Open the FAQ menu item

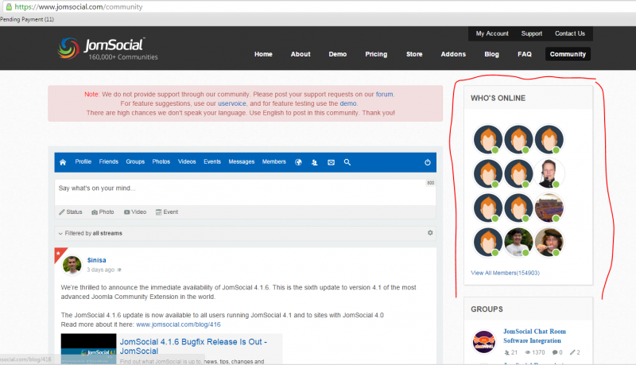point(525,54)
